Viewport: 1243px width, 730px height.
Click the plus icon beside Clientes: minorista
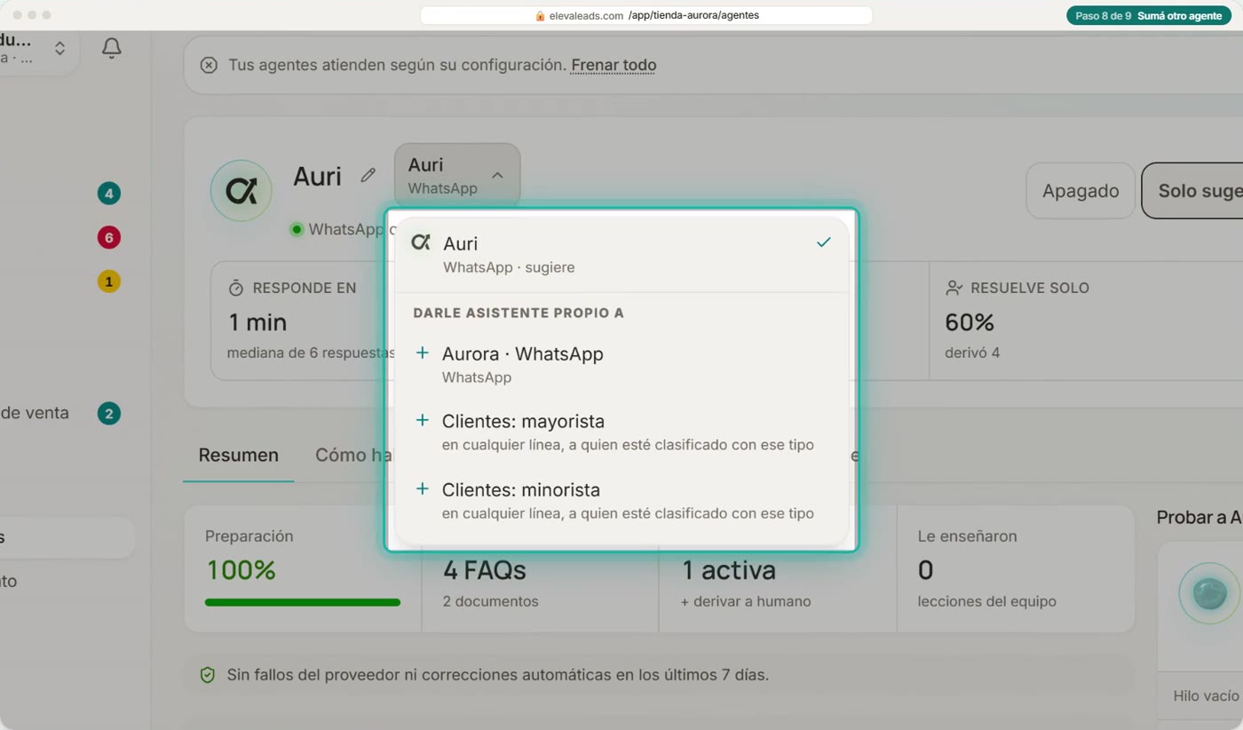tap(423, 489)
